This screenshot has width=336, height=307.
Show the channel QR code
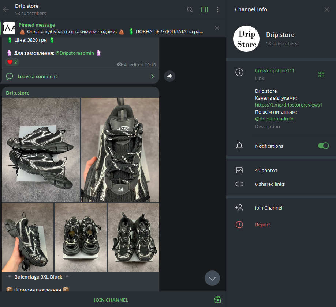tap(321, 74)
